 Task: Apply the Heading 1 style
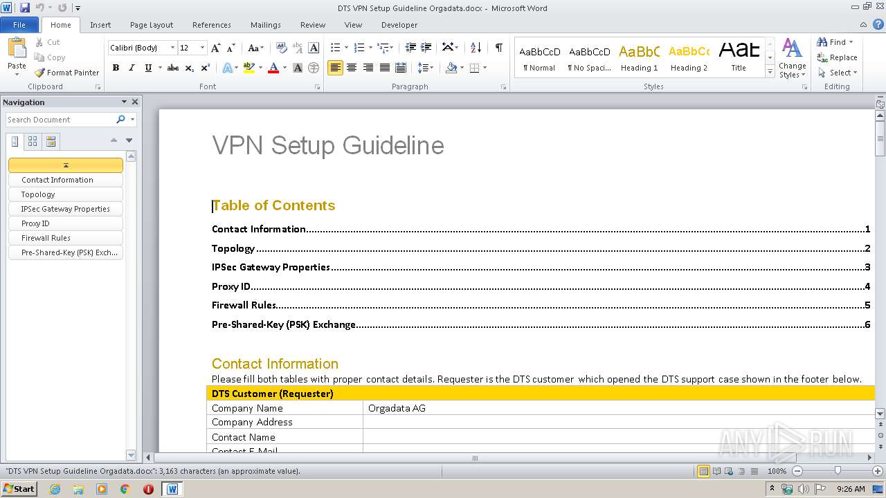(639, 58)
